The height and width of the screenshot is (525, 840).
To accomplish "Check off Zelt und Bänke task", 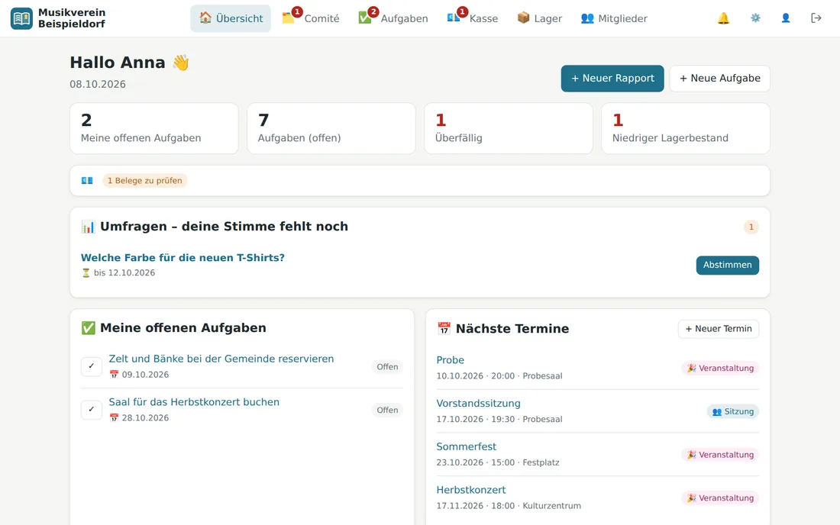I will click(x=92, y=366).
